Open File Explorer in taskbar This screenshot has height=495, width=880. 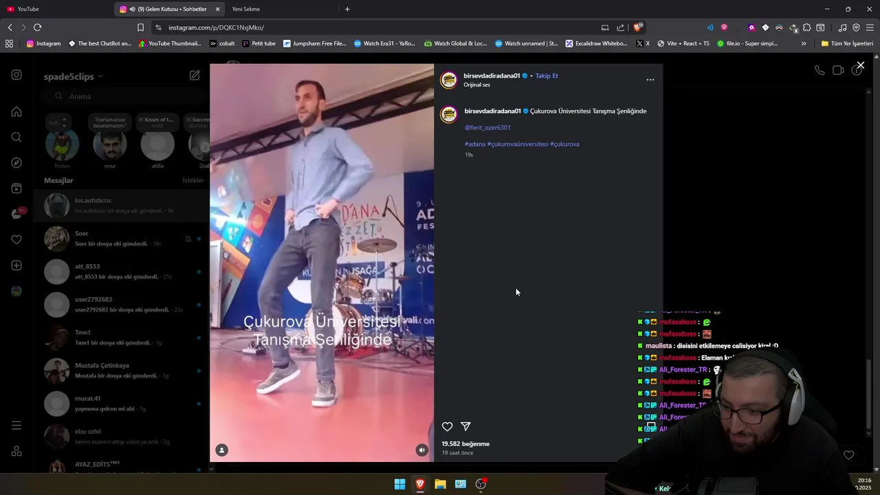point(440,484)
